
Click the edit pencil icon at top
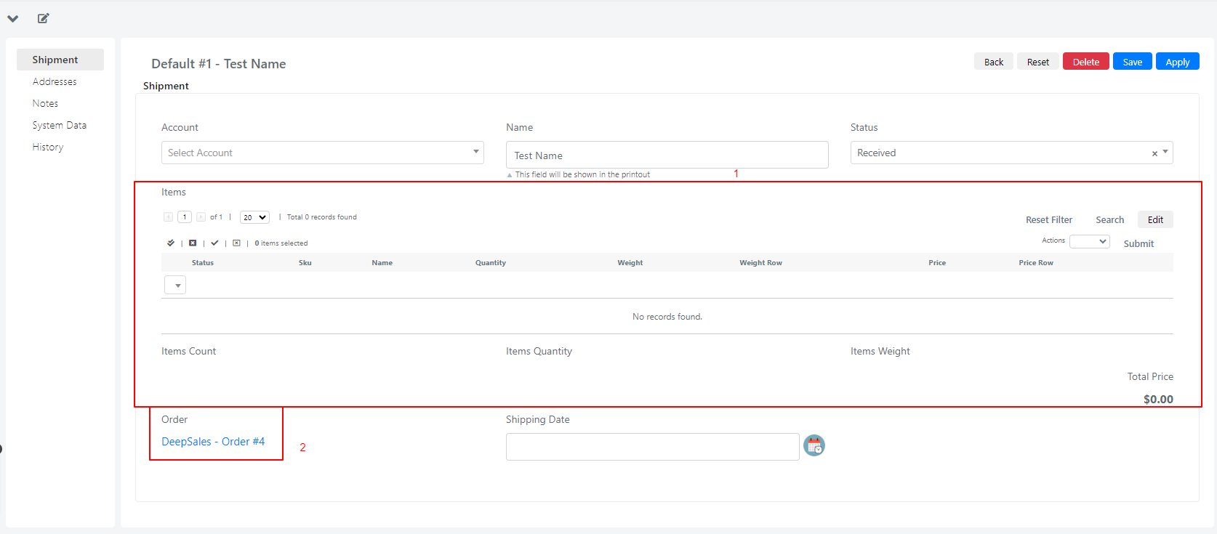(x=44, y=18)
